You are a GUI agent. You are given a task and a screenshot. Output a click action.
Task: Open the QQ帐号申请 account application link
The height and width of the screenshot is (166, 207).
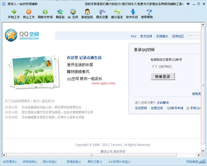(175, 108)
